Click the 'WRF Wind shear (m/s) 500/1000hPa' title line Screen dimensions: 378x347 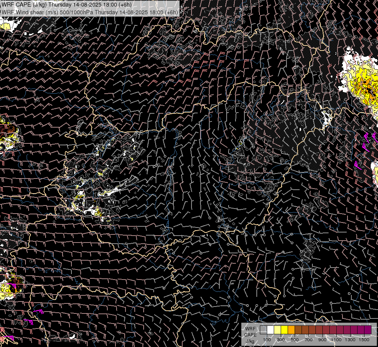(90, 12)
